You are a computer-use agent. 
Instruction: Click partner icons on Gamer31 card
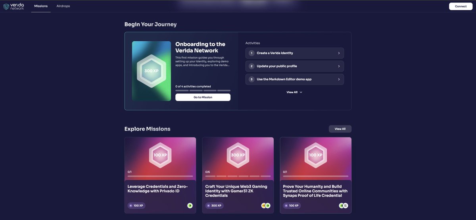tap(266, 206)
